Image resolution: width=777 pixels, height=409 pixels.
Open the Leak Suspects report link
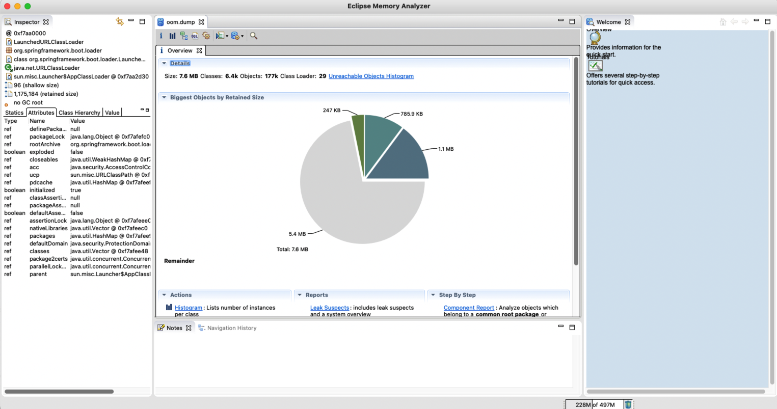point(330,308)
